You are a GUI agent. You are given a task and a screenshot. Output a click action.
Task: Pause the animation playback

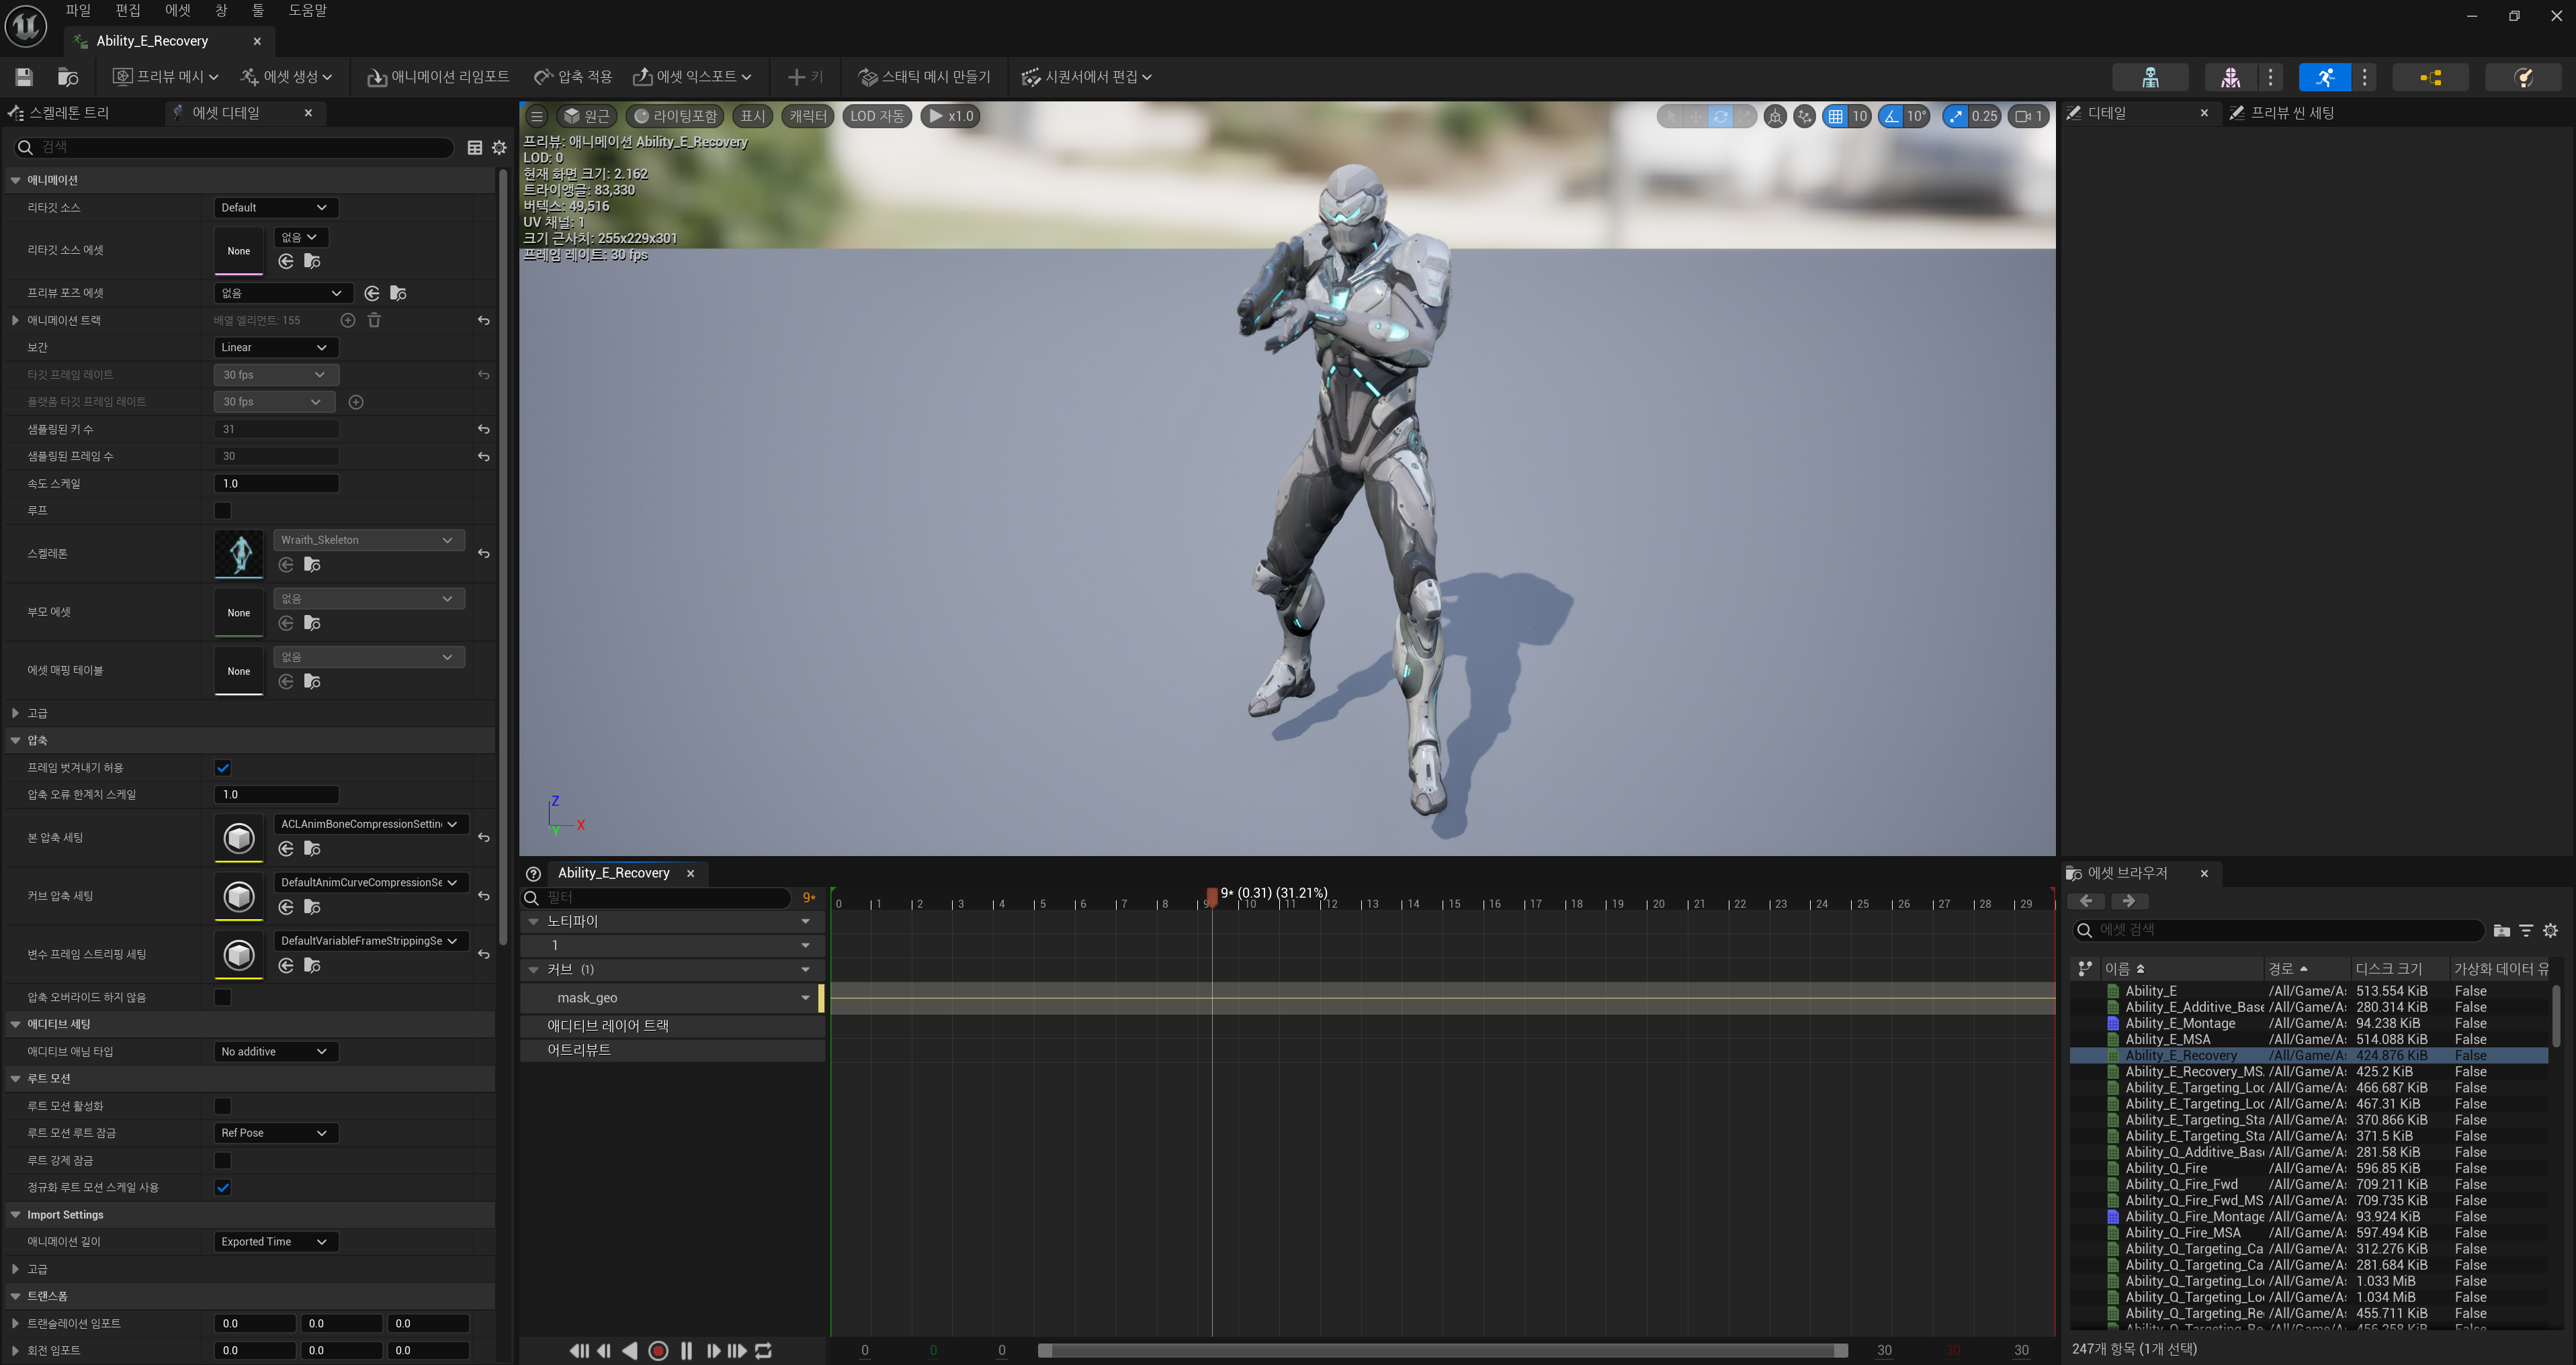point(686,1350)
